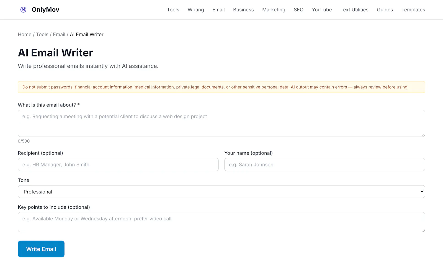Open the Writing nav menu
Screen dimensions: 443x265
pyautogui.click(x=196, y=10)
